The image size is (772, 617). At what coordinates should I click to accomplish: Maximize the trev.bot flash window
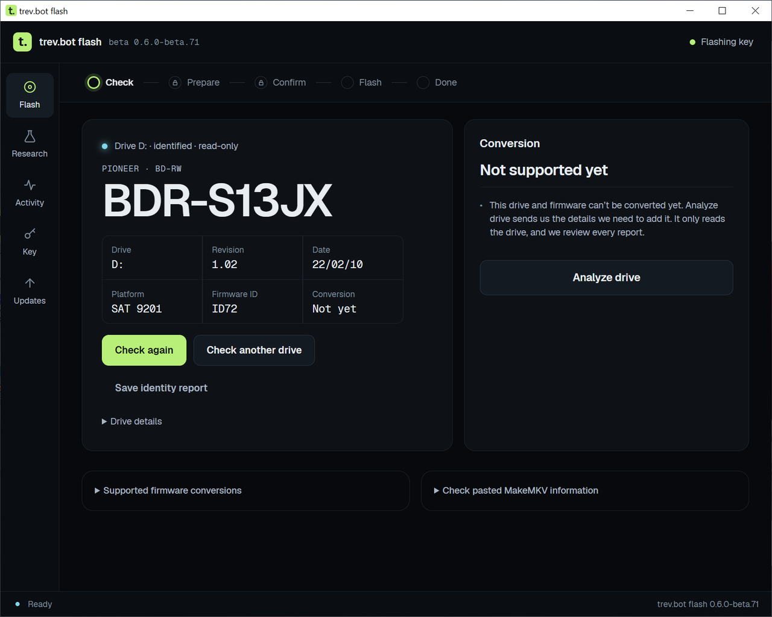(723, 11)
